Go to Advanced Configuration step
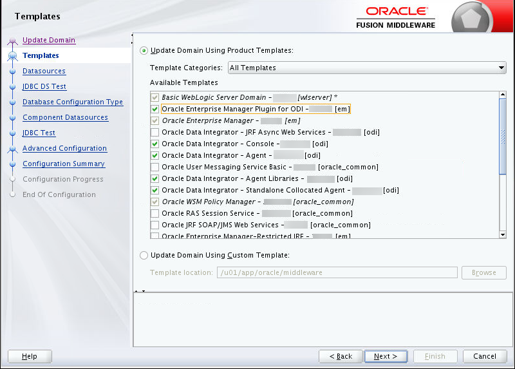Image resolution: width=515 pixels, height=369 pixels. coord(65,148)
